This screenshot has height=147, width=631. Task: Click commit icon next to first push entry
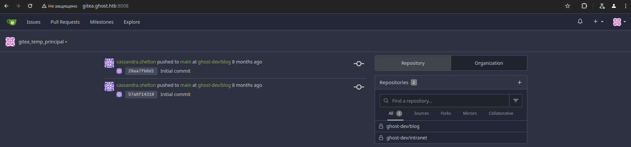pos(359,64)
